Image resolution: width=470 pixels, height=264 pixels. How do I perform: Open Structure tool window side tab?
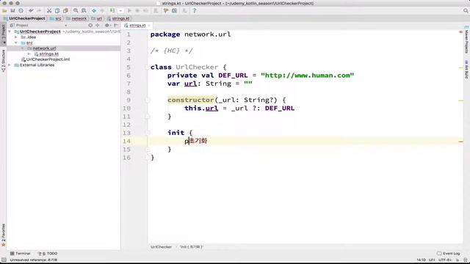coord(3,61)
